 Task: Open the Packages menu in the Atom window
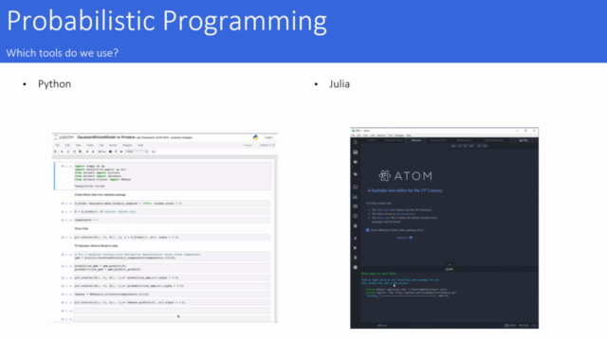(x=399, y=135)
